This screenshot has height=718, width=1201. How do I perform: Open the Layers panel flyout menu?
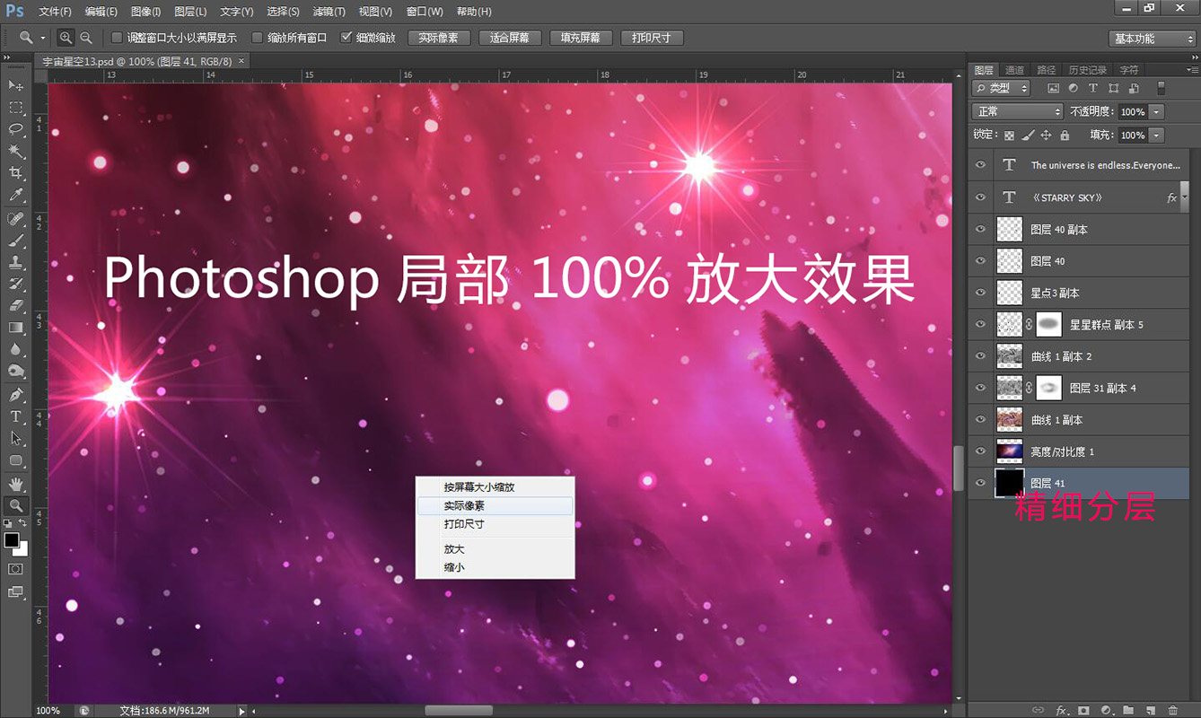click(1190, 70)
